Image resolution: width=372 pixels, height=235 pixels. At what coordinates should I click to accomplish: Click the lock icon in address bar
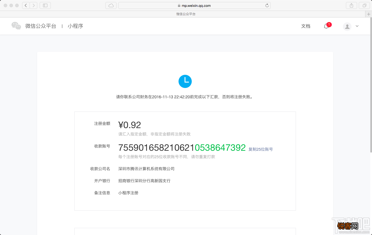(179, 5)
